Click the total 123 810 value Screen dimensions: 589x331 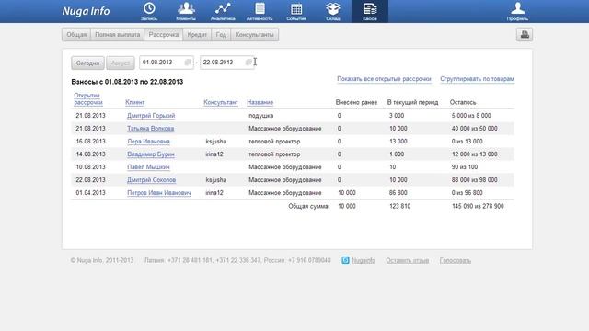tap(400, 206)
